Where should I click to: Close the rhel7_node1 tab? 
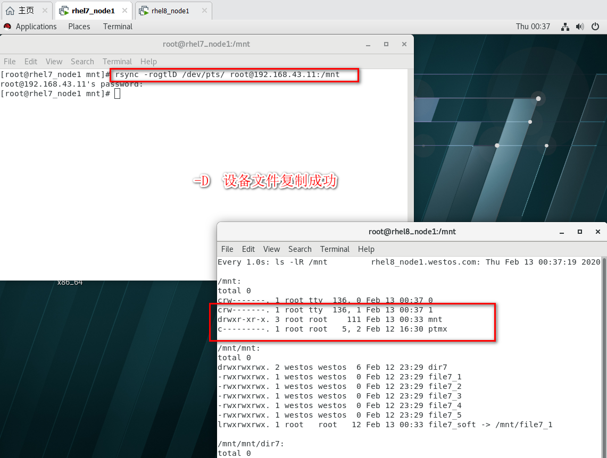[x=124, y=11]
